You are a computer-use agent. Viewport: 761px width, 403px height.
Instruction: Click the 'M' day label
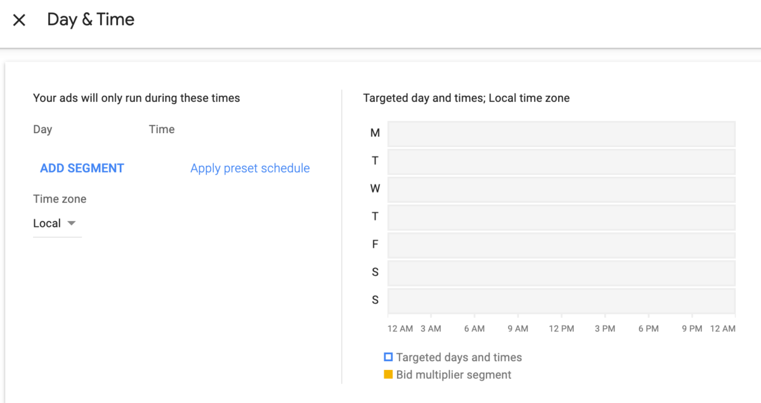point(375,133)
